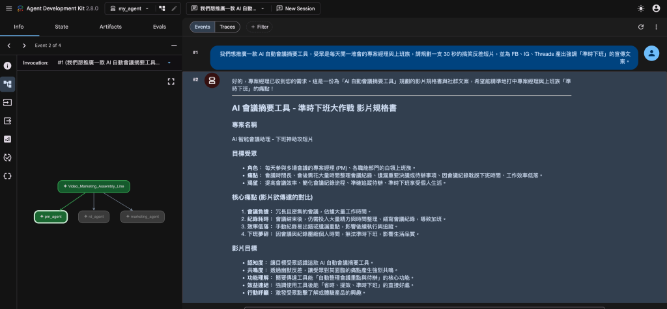
Task: Click the '下班夢碎' list item
Action: [x=333, y=234]
